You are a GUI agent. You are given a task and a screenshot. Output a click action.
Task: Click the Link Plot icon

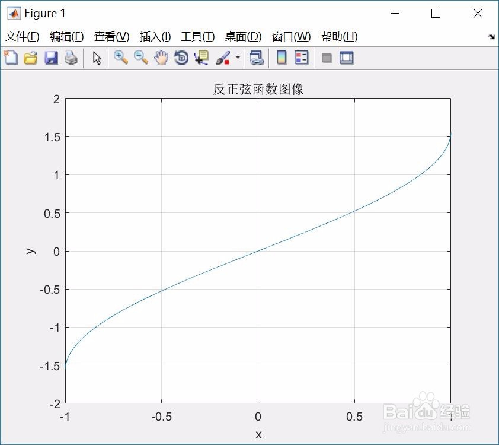point(257,58)
